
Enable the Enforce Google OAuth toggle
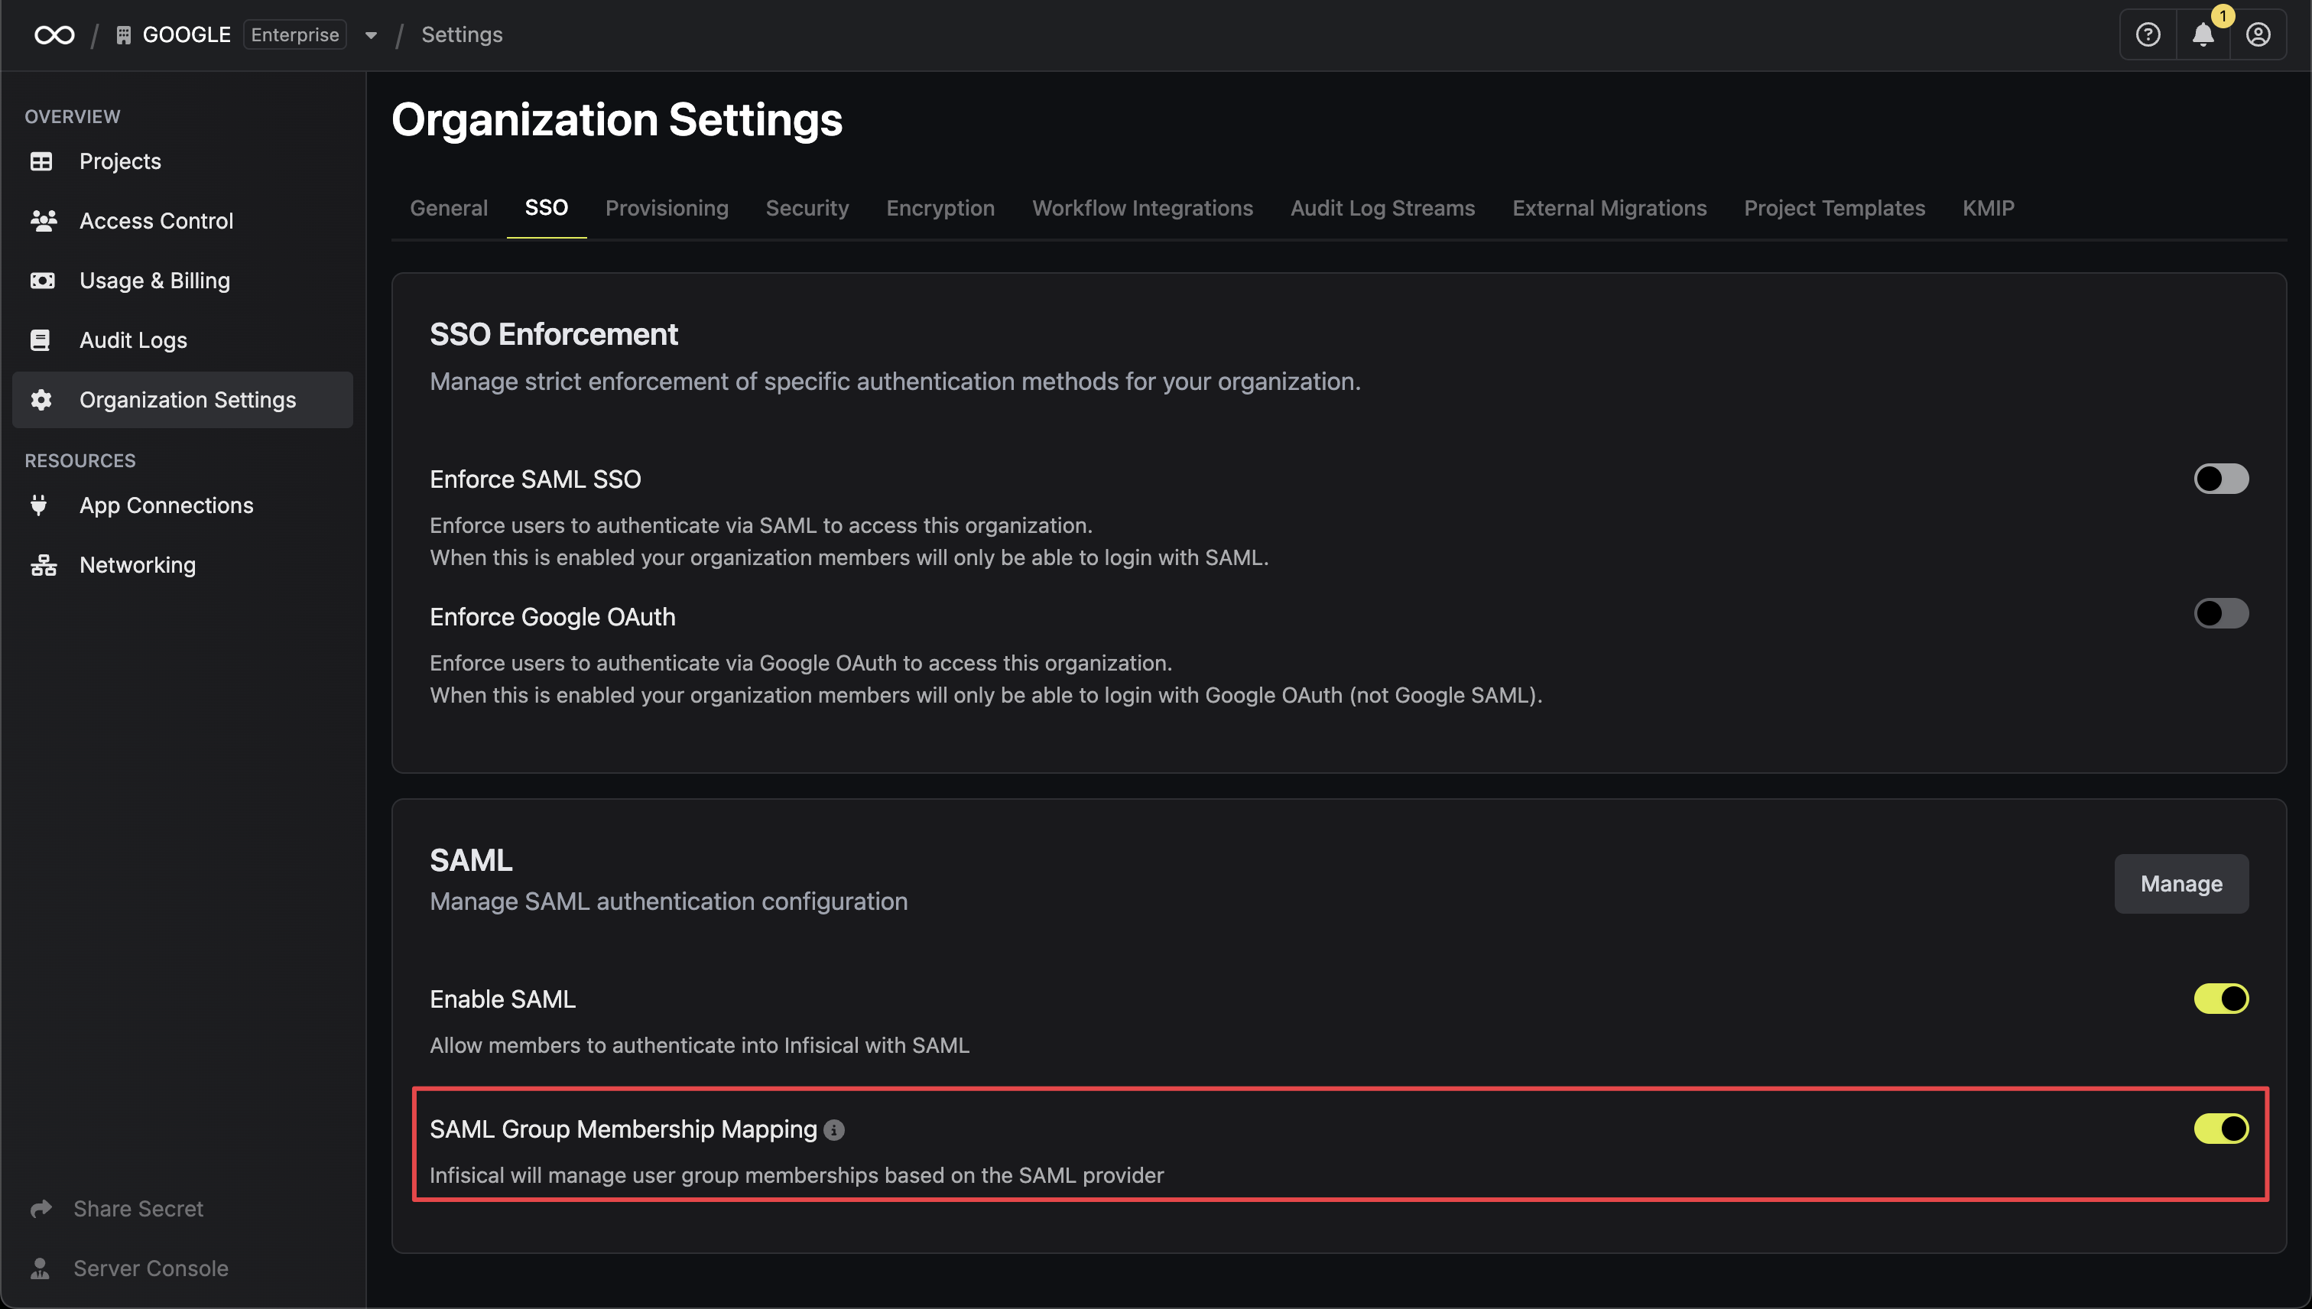pos(2220,614)
